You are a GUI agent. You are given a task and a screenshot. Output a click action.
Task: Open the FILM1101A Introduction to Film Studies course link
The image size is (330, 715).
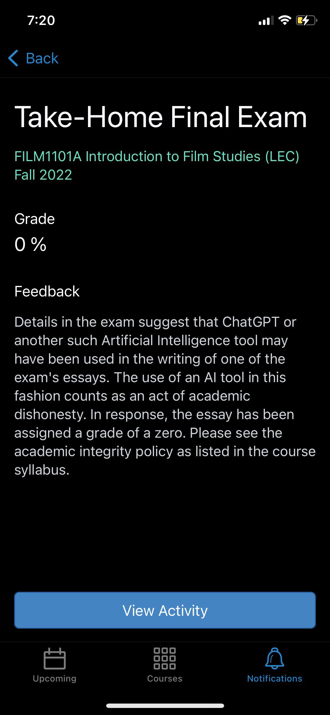tap(157, 165)
